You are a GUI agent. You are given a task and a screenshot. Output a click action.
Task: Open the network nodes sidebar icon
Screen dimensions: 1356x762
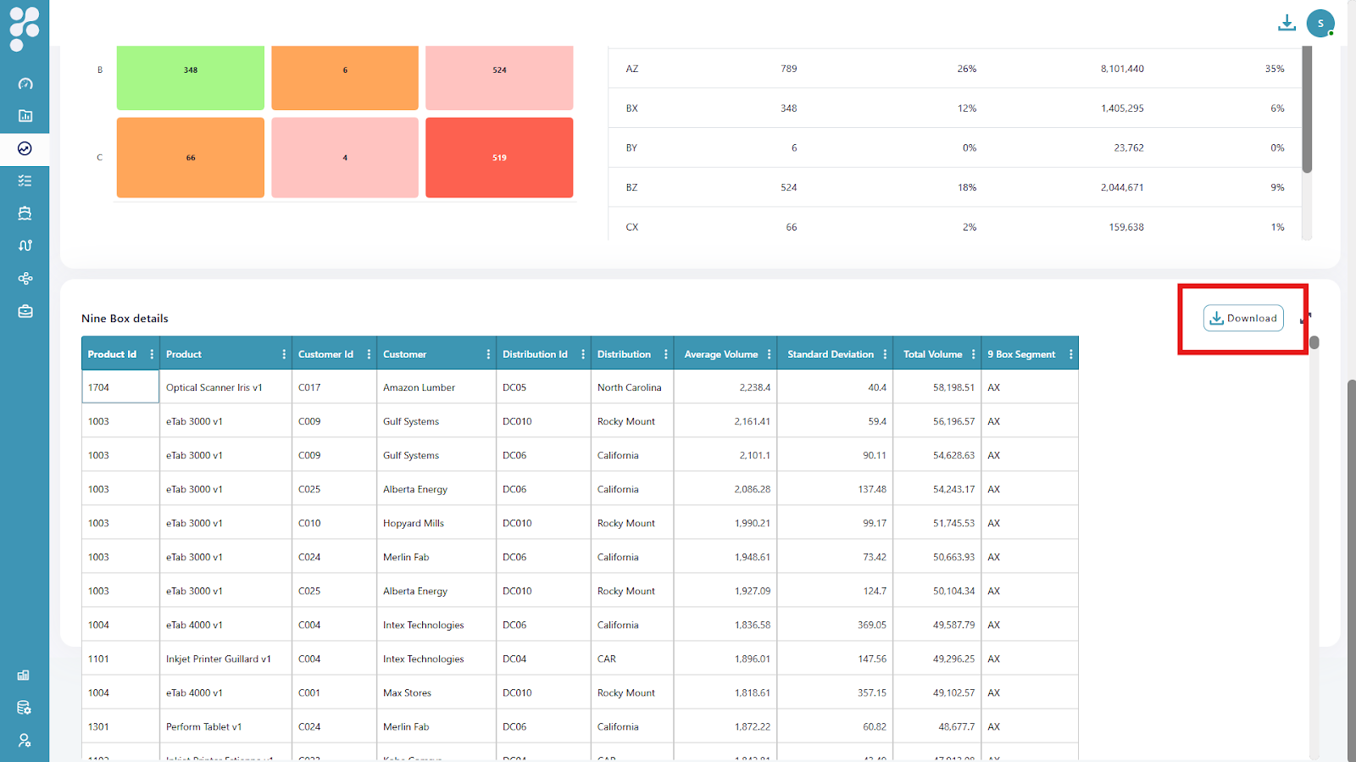click(25, 278)
